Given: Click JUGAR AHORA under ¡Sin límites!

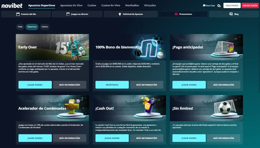Looking at the screenshot, I should (189, 138).
